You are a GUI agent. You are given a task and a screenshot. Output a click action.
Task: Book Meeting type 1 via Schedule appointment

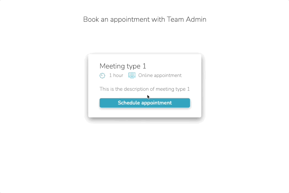[x=145, y=103]
